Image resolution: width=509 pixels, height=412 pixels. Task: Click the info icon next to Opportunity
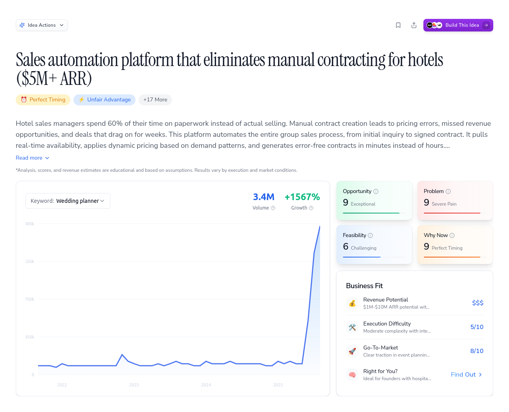[376, 191]
